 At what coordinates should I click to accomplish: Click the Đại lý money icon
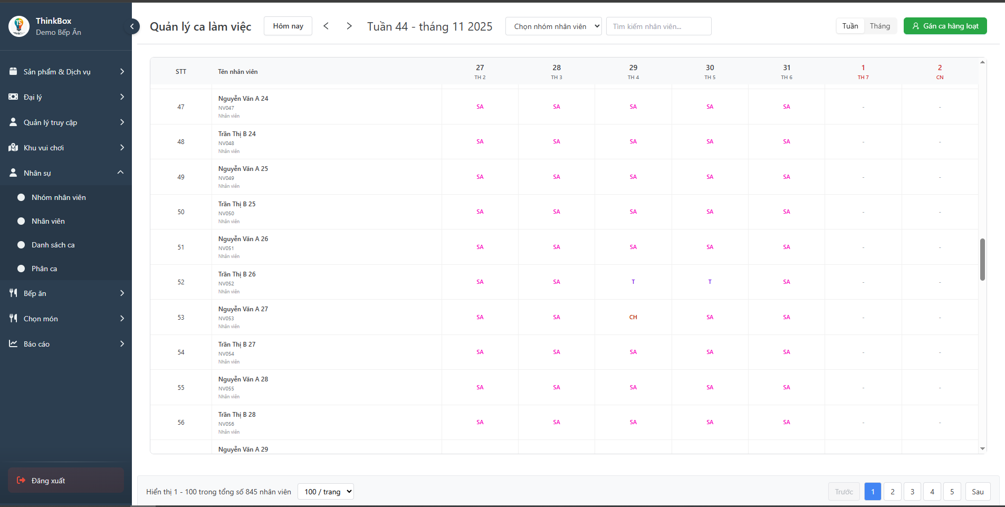13,97
